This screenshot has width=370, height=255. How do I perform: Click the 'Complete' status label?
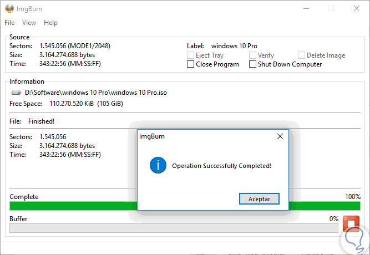tap(24, 196)
